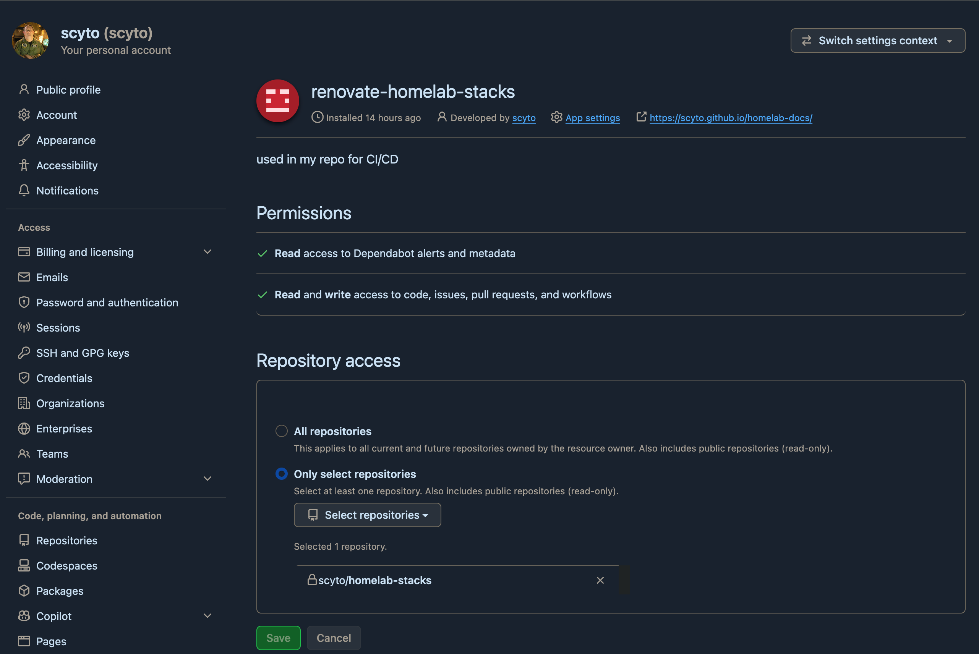The width and height of the screenshot is (979, 654).
Task: Click the Organizations building icon
Action: (24, 403)
